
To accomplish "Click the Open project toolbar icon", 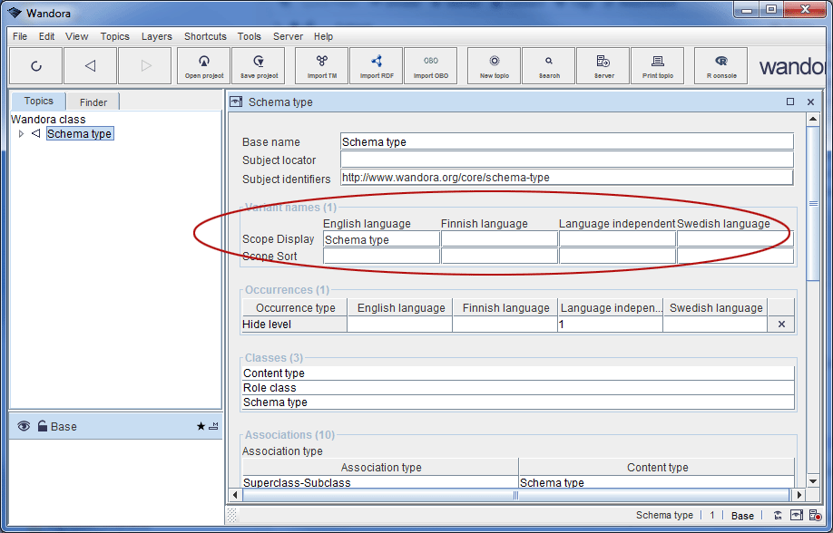I will click(x=204, y=66).
